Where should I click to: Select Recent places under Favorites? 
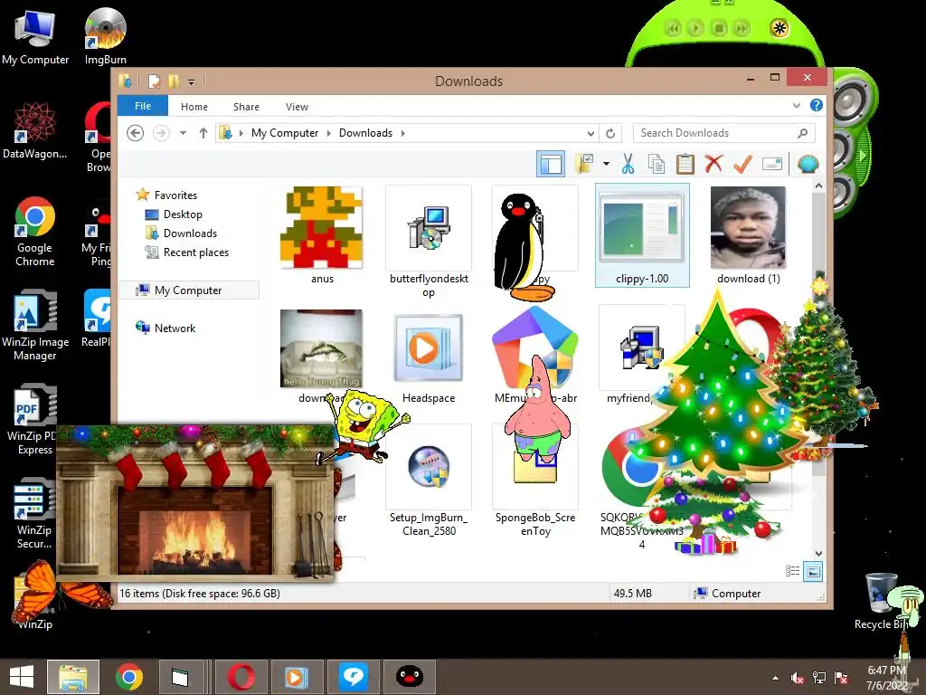195,252
